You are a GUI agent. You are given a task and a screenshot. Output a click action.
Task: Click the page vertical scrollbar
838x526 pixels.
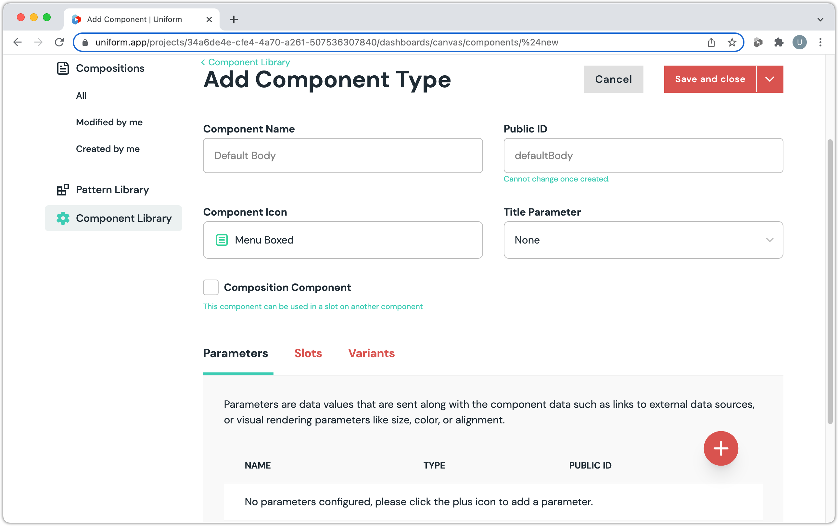(x=830, y=281)
